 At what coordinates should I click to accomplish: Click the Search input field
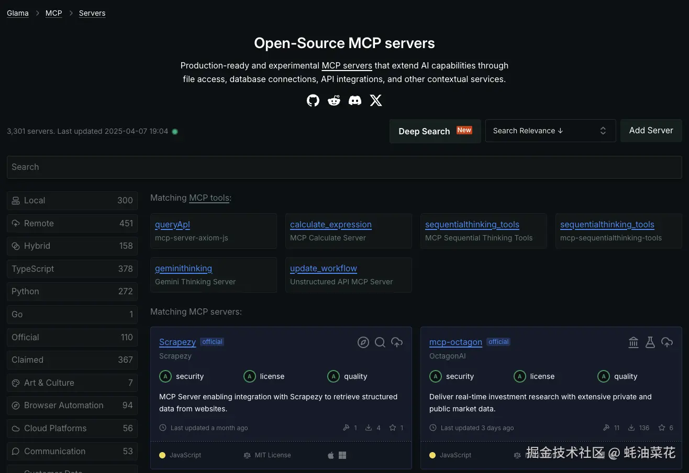point(344,167)
